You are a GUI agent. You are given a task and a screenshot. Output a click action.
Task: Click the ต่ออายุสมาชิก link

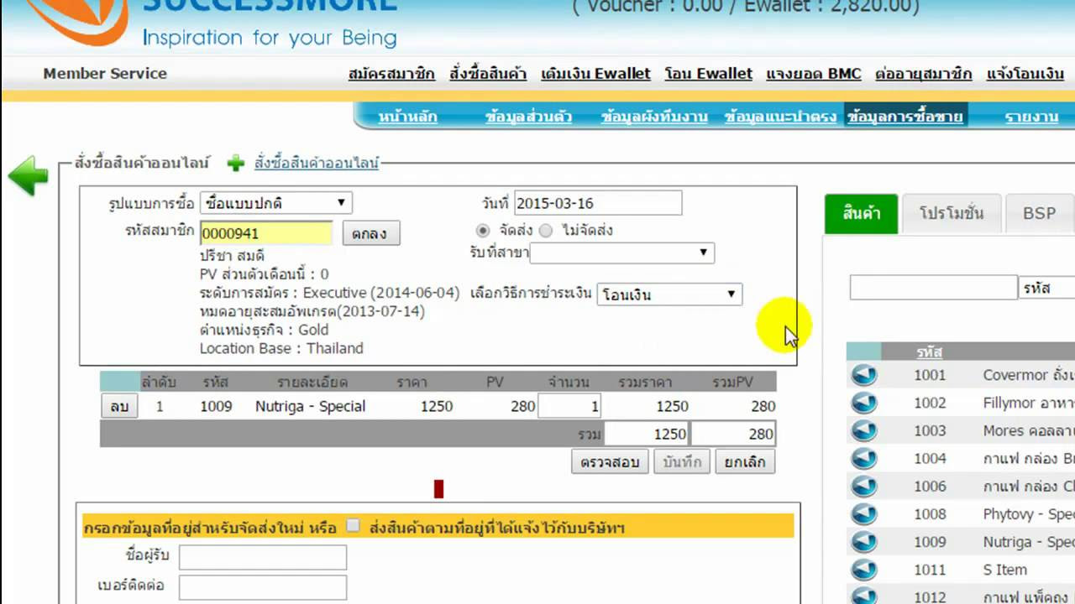pyautogui.click(x=924, y=74)
